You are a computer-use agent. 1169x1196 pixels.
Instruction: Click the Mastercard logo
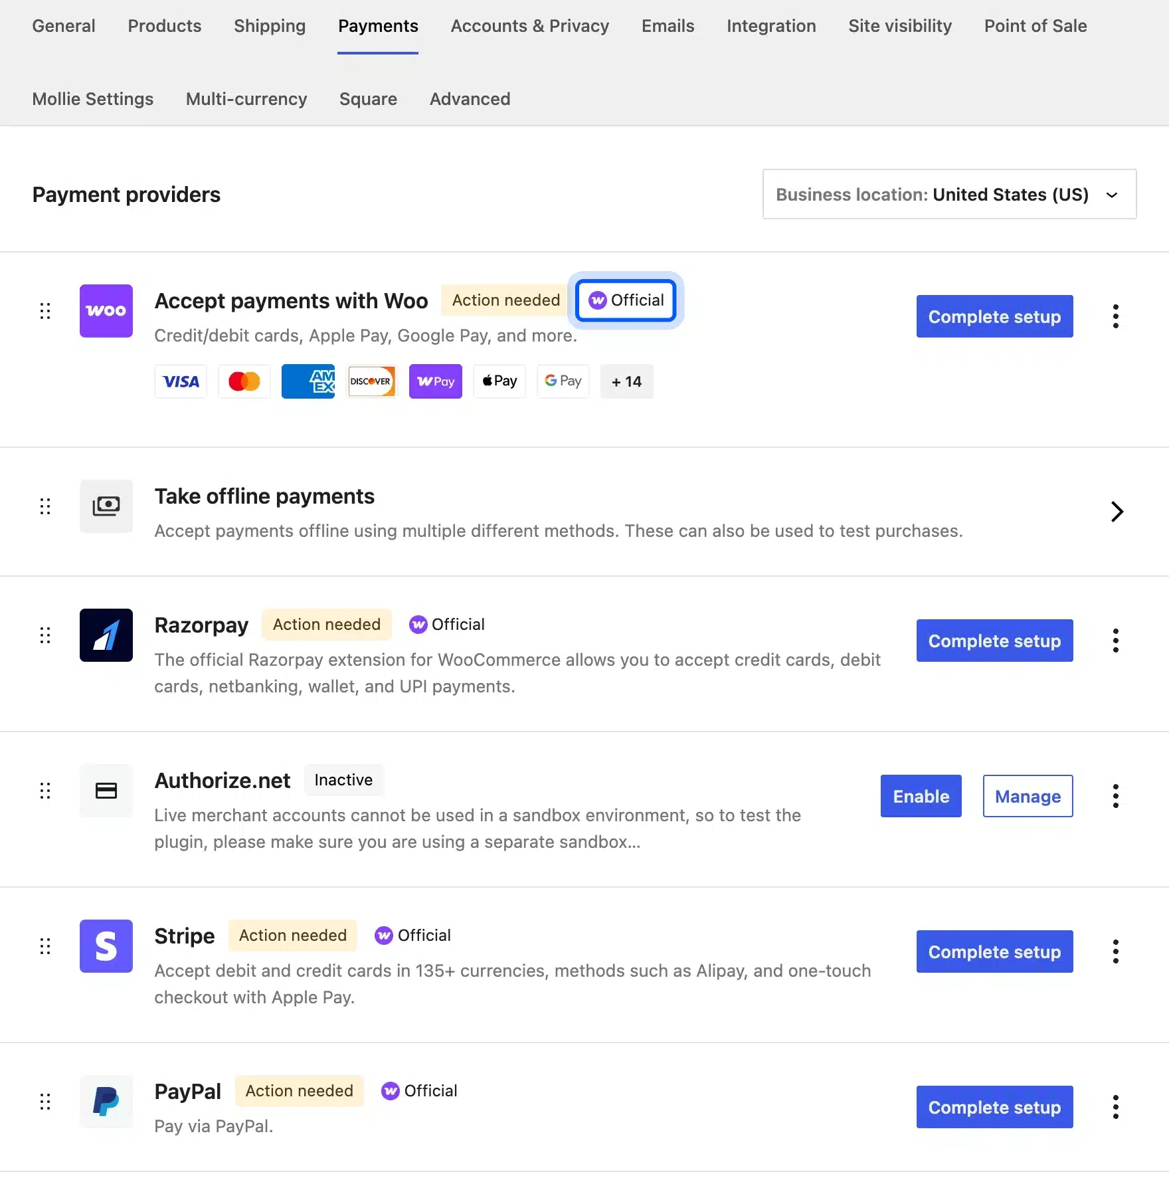click(x=244, y=381)
